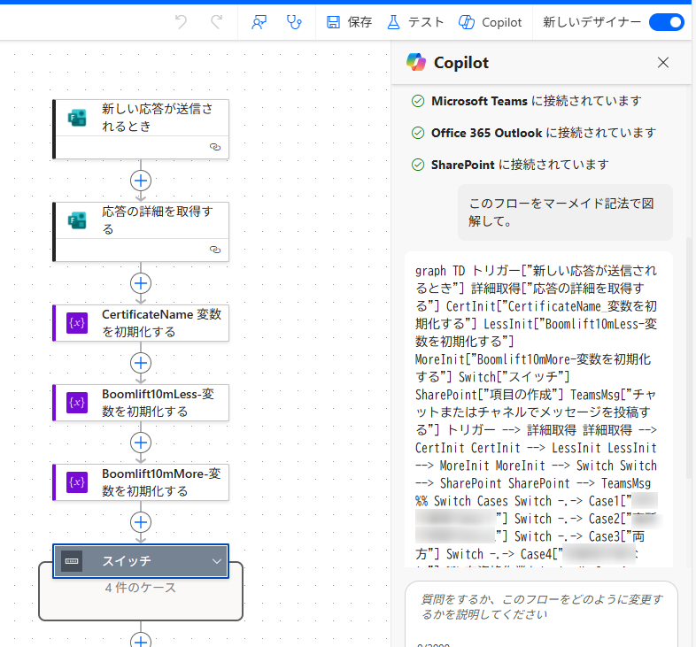The width and height of the screenshot is (696, 647).
Task: Select Boomlift10mLess-変数を初期化する card
Action: click(x=141, y=403)
